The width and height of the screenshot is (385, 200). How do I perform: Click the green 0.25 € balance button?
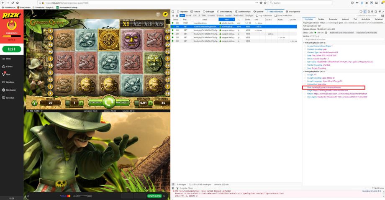click(x=12, y=49)
